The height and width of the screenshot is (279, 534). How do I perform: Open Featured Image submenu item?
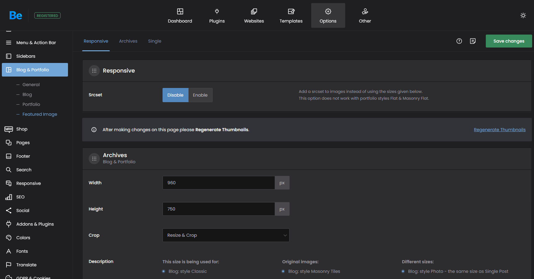tap(40, 114)
